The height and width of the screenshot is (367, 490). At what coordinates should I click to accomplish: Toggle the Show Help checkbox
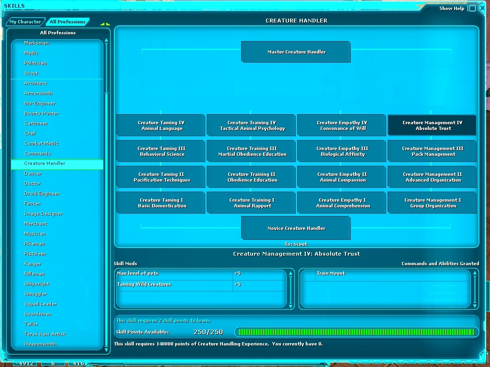(x=472, y=9)
